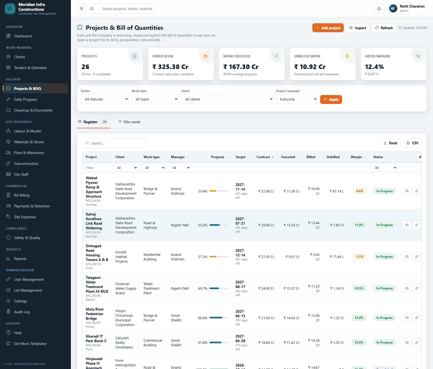
Task: Switch to the Register tab
Action: 94,122
